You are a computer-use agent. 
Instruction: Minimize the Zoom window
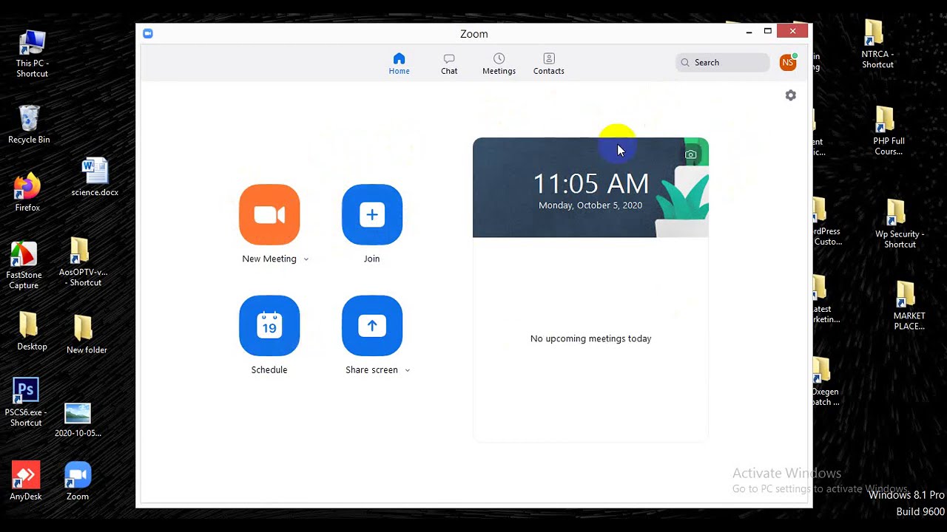pos(749,32)
